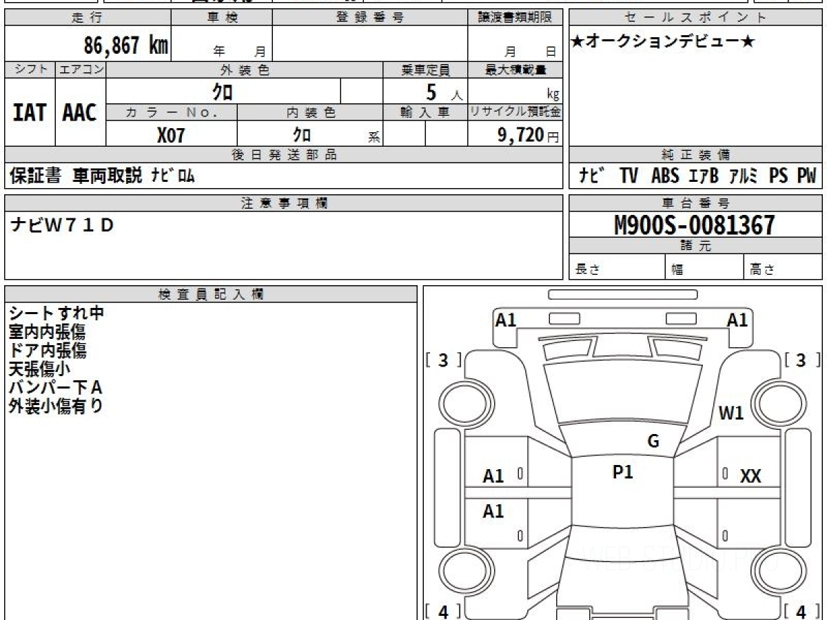Select PW in the equipment row
827x620 pixels.
point(806,176)
